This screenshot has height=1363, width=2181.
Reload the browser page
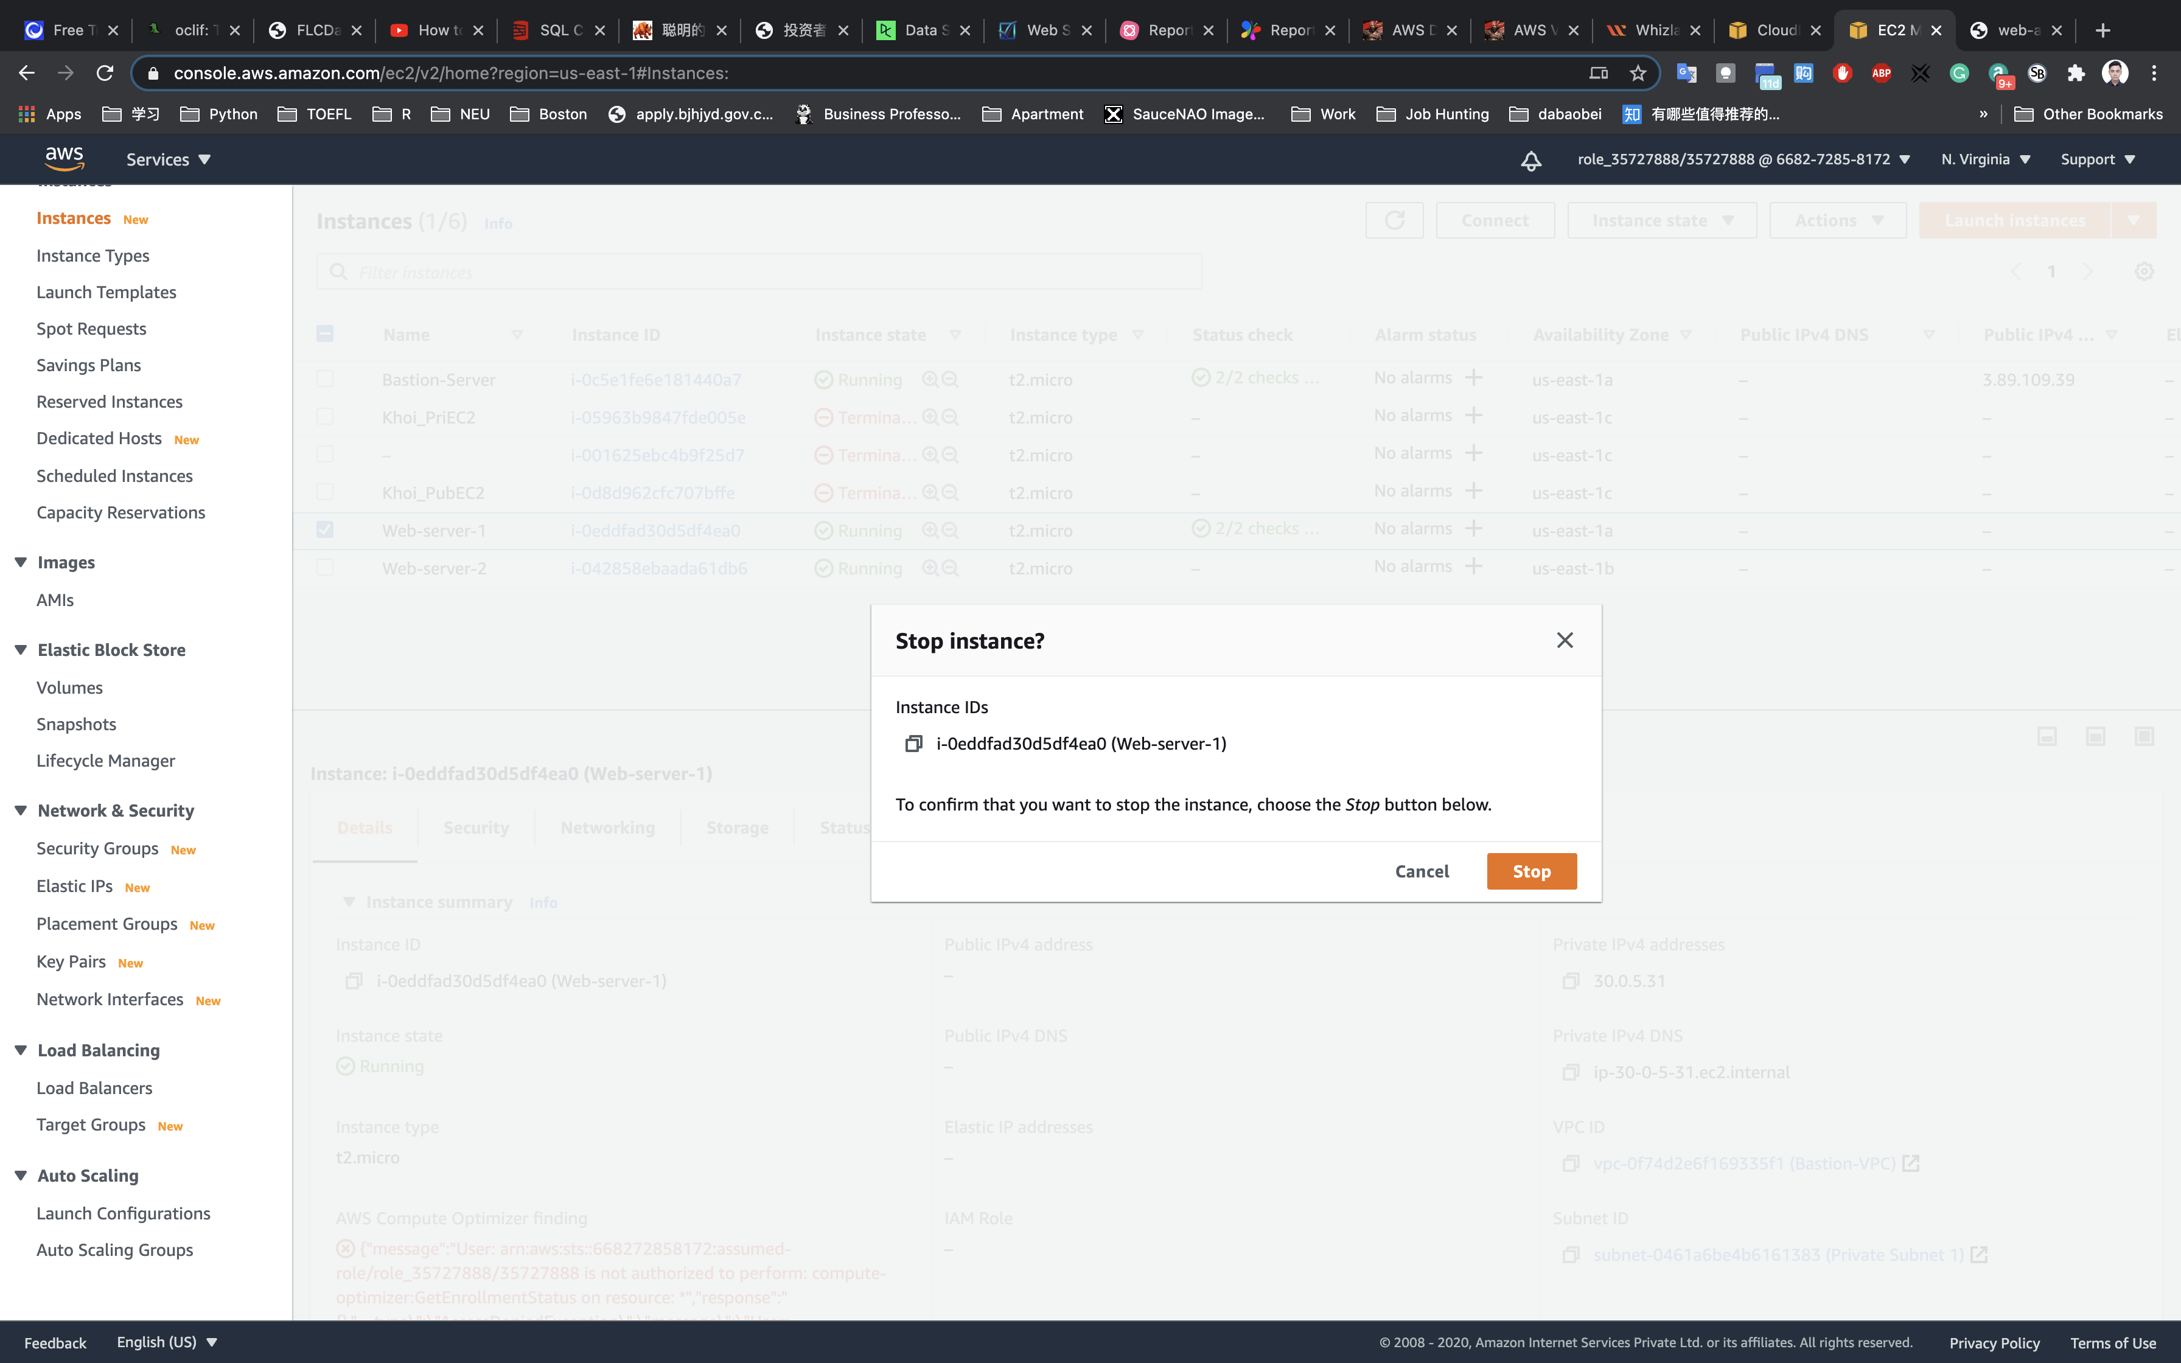click(105, 73)
